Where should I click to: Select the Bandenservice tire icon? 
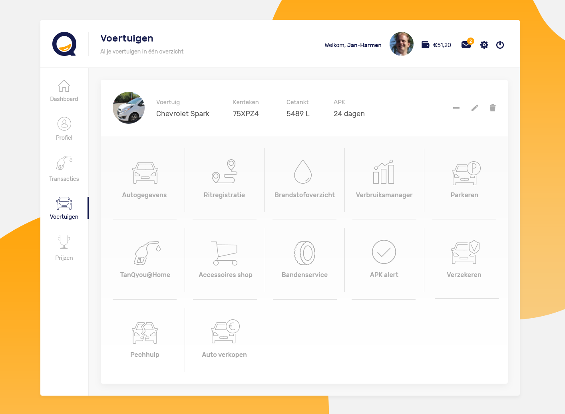(304, 253)
